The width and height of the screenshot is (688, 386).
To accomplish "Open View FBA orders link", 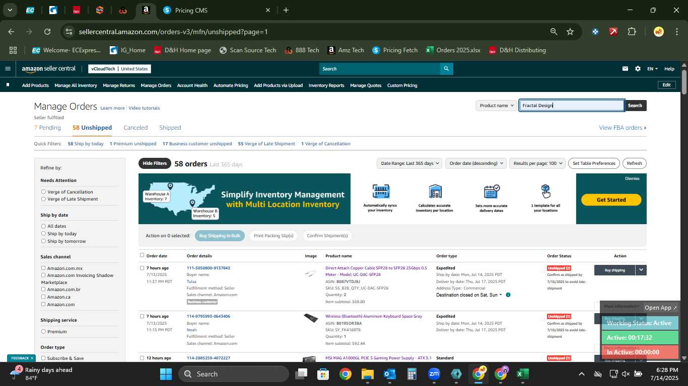I will click(x=623, y=128).
